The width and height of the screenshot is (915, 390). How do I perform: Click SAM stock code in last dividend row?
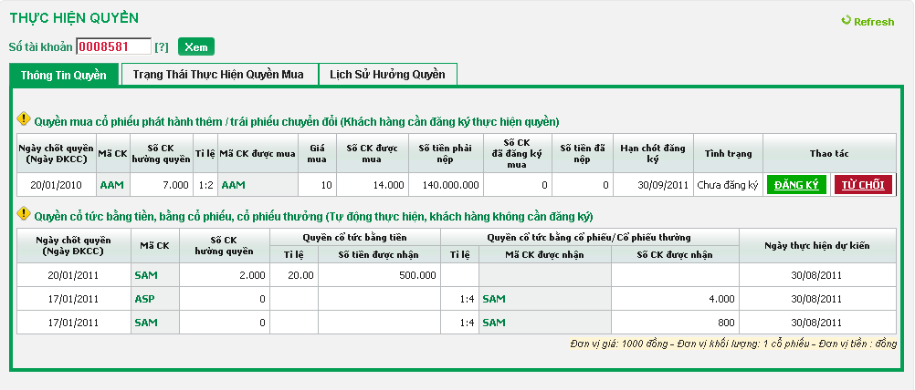click(145, 322)
